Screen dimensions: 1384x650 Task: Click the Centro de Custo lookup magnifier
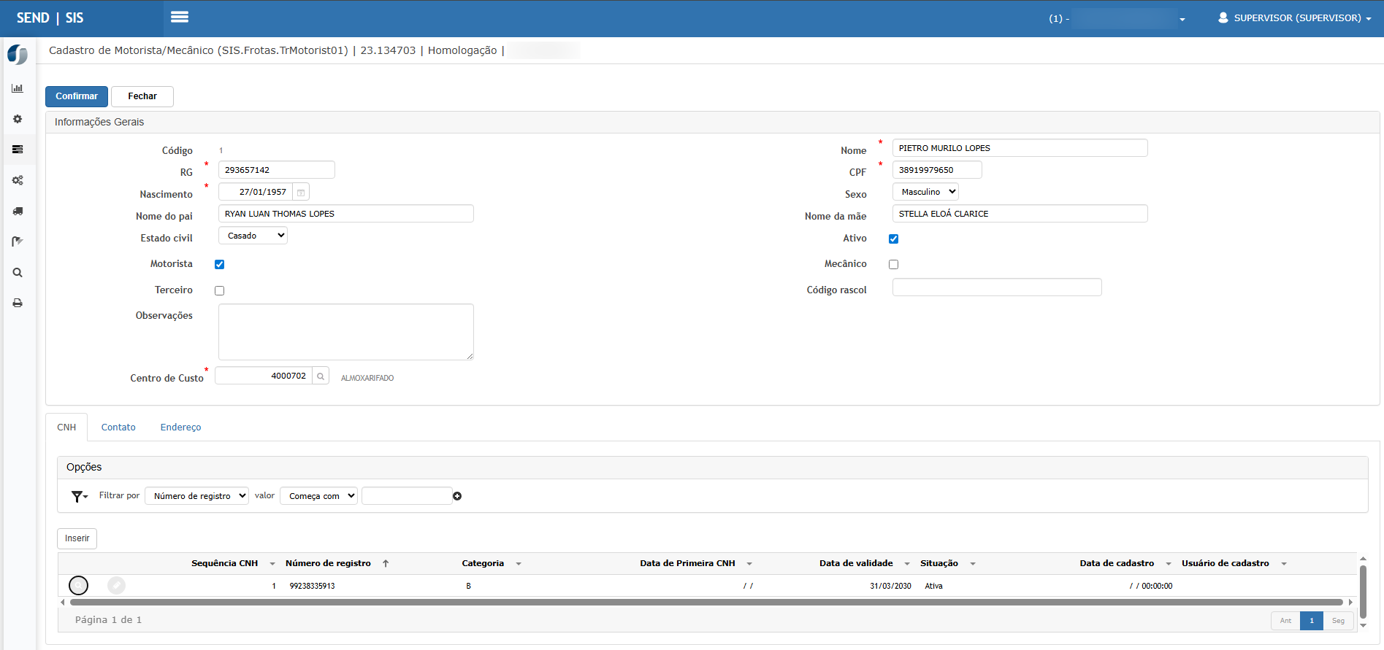[321, 376]
